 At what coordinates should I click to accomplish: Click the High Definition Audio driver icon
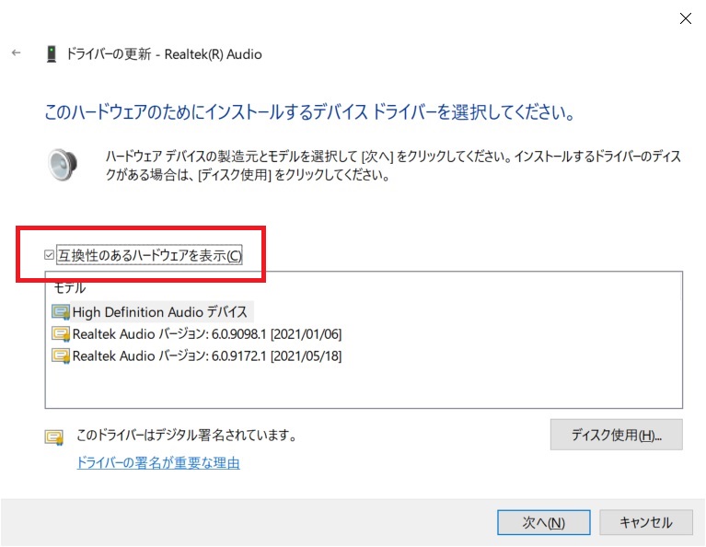click(61, 312)
